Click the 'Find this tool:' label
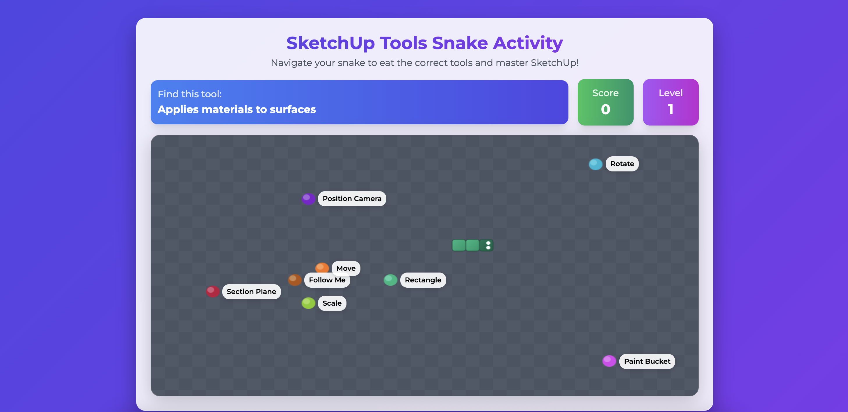 click(190, 94)
